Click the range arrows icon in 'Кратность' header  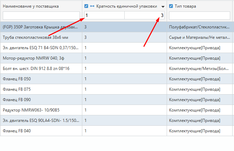click(x=92, y=6)
